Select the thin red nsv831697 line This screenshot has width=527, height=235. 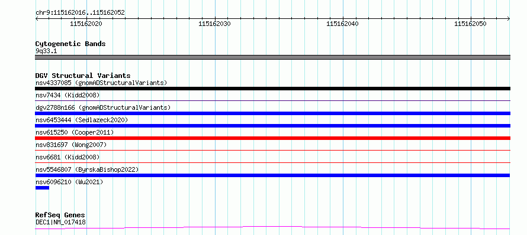[x=272, y=150]
